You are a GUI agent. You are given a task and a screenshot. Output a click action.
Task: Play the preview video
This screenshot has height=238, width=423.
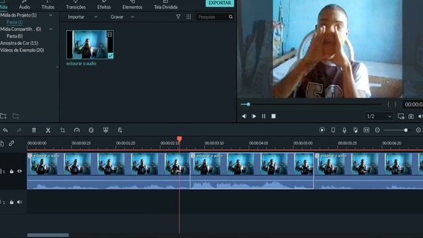point(254,116)
